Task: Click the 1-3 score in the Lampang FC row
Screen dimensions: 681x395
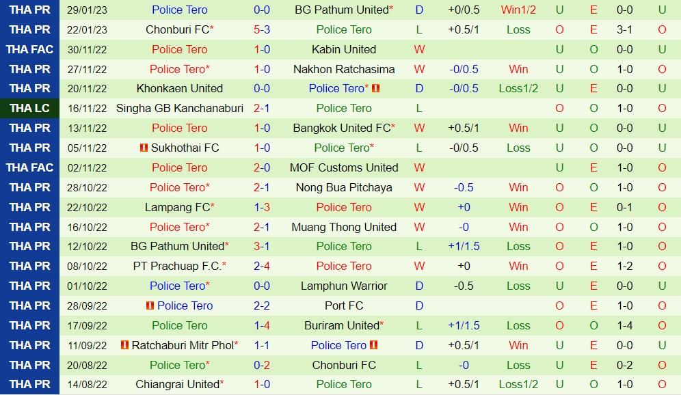Action: (x=262, y=207)
